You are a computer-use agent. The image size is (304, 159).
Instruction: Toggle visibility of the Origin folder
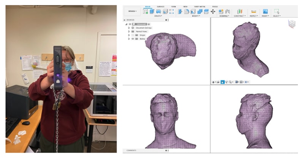pos(133,35)
